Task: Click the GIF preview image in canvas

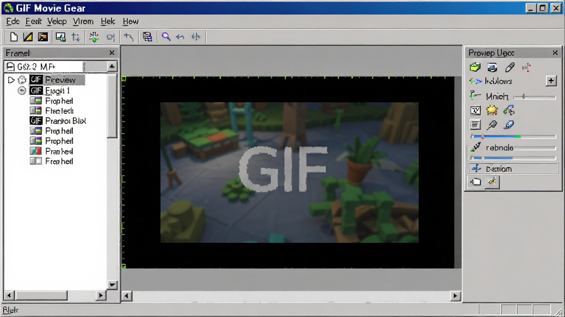Action: coord(289,172)
